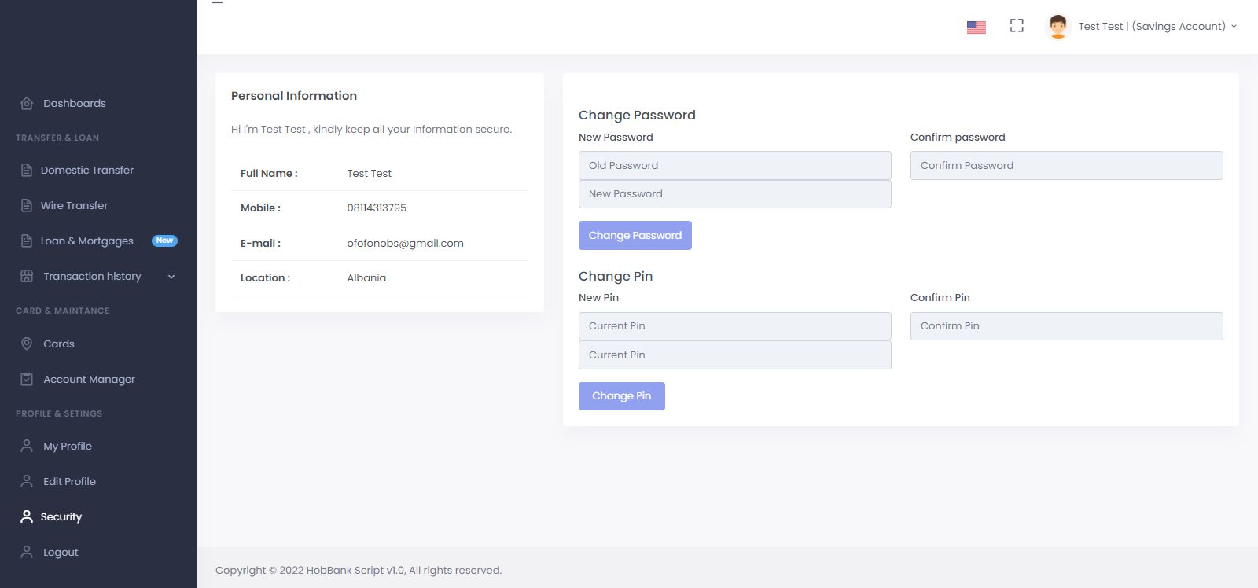Navigate to Edit Profile
This screenshot has width=1258, height=588.
[x=69, y=481]
